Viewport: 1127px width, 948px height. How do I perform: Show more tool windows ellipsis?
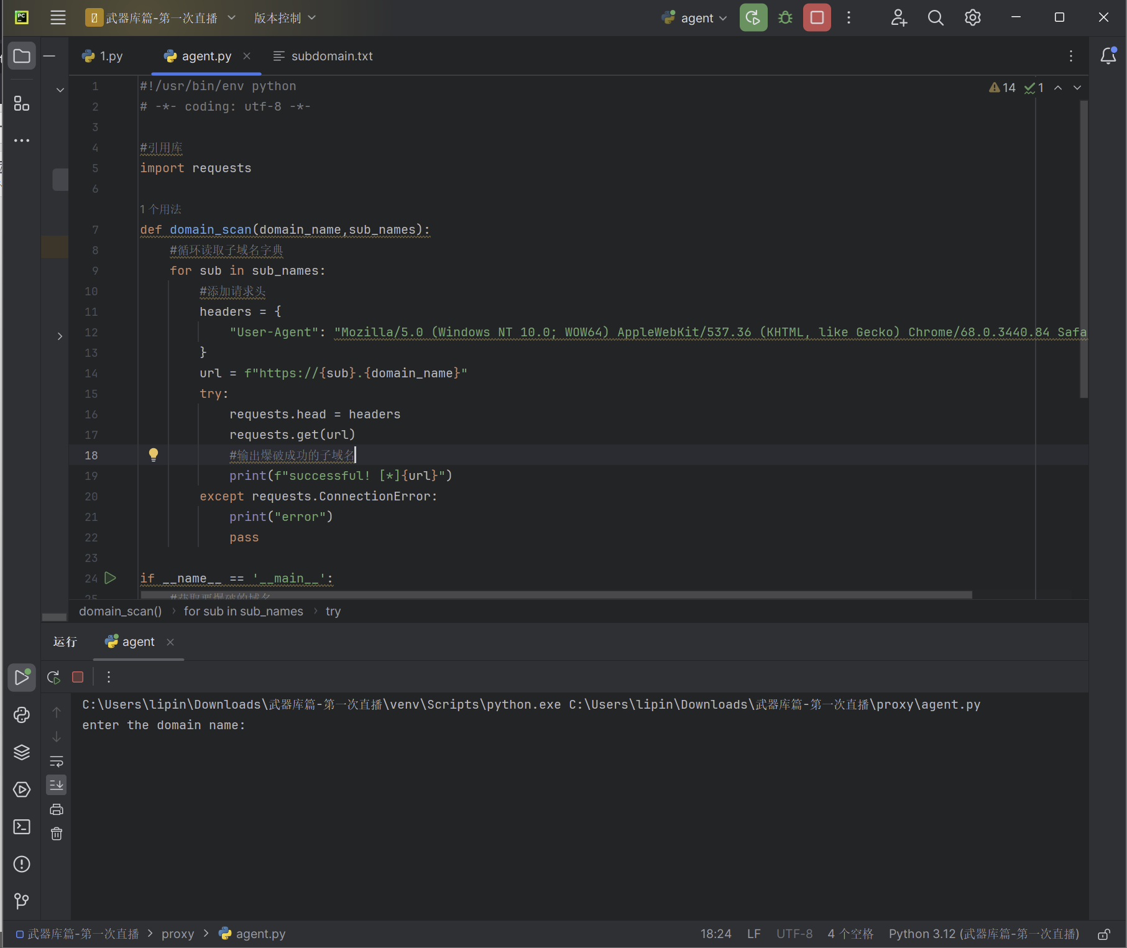tap(22, 140)
